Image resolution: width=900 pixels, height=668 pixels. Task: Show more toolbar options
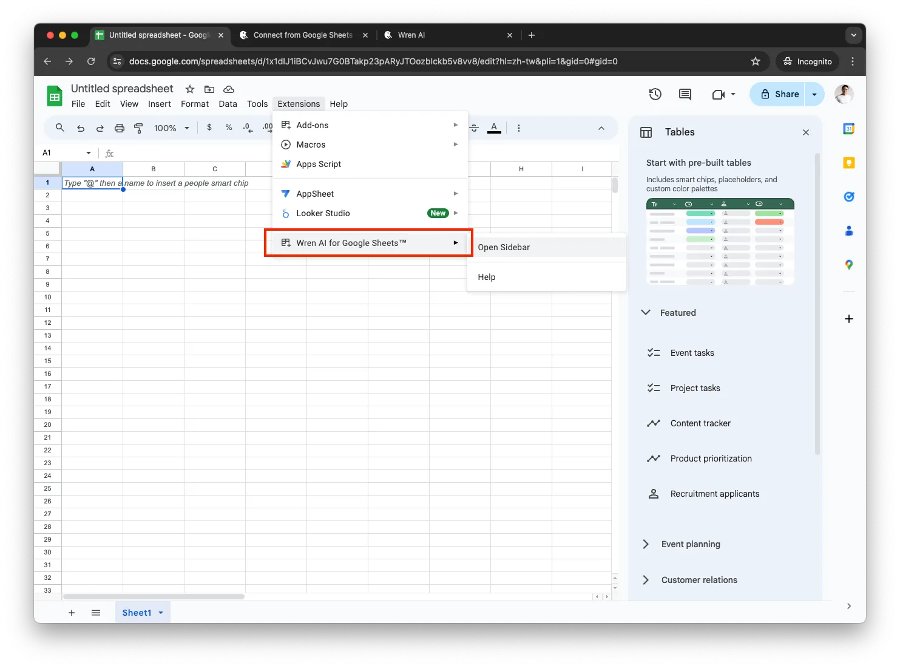tap(518, 128)
